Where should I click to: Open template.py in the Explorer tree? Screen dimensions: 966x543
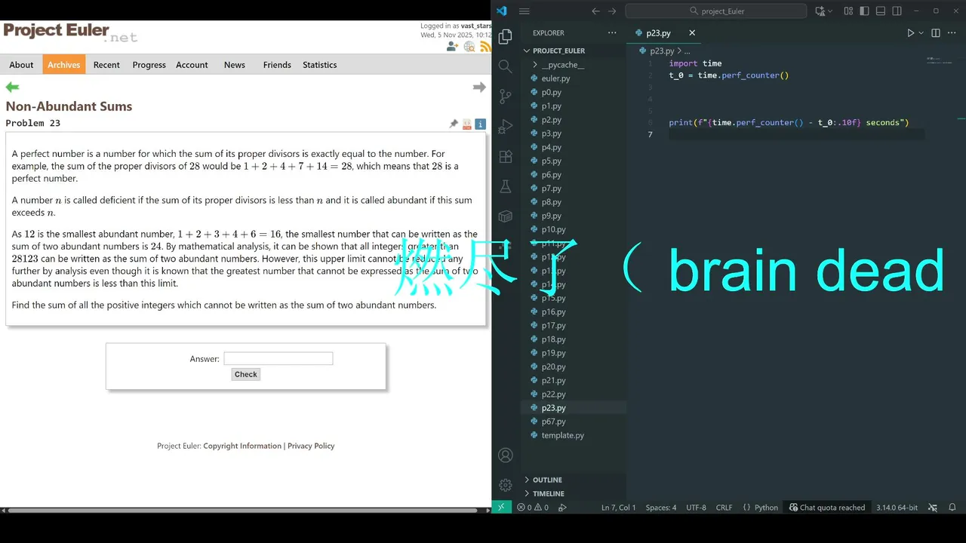pos(562,435)
